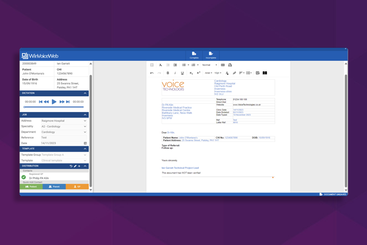Screen dimensions: 367x245
Task: Apply superscript formatting
Action: (199, 73)
